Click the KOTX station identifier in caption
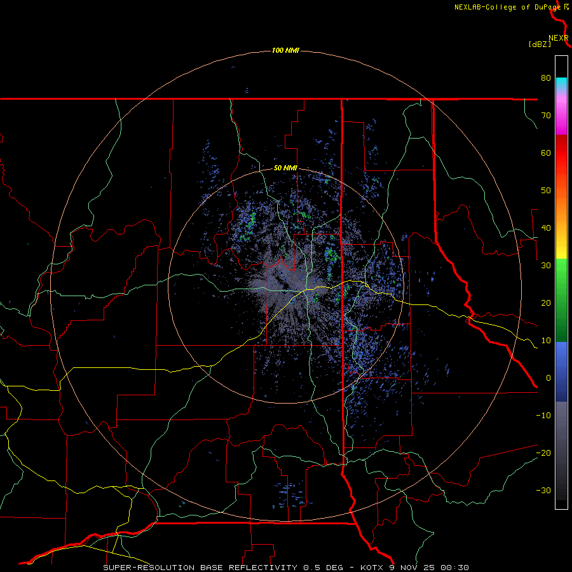Screen dimensions: 572x572 coord(372,568)
